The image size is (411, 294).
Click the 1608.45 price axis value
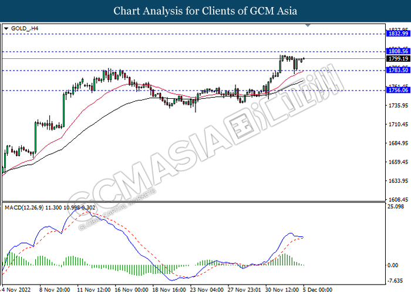click(x=398, y=200)
